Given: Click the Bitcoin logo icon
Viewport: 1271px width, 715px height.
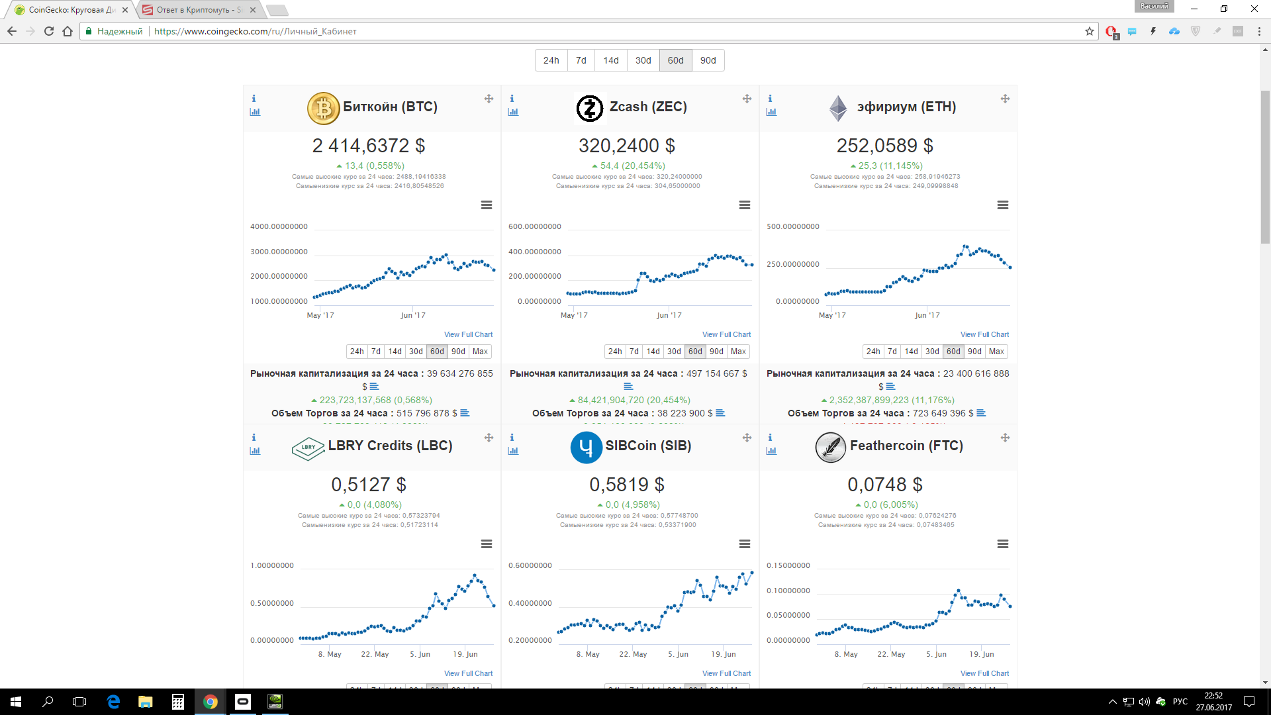Looking at the screenshot, I should 323,108.
